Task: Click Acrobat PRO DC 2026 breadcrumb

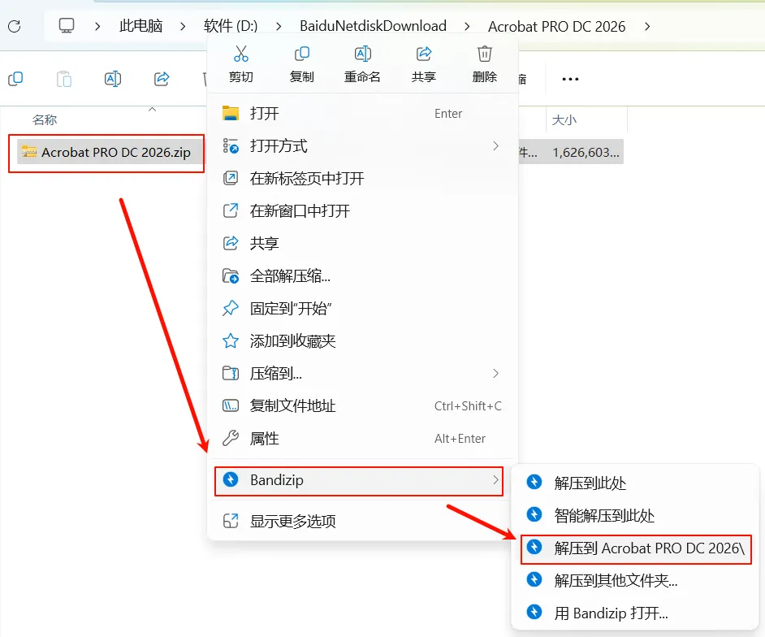Action: click(x=556, y=26)
